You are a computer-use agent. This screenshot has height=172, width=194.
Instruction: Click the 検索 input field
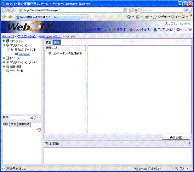point(20,117)
